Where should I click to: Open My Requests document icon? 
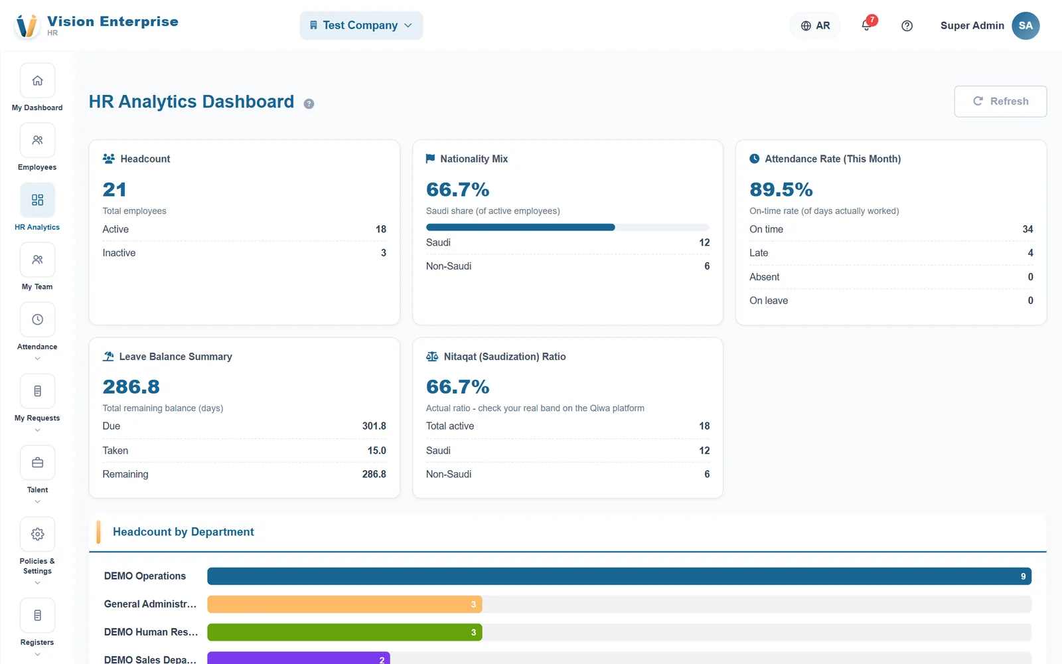(x=37, y=391)
